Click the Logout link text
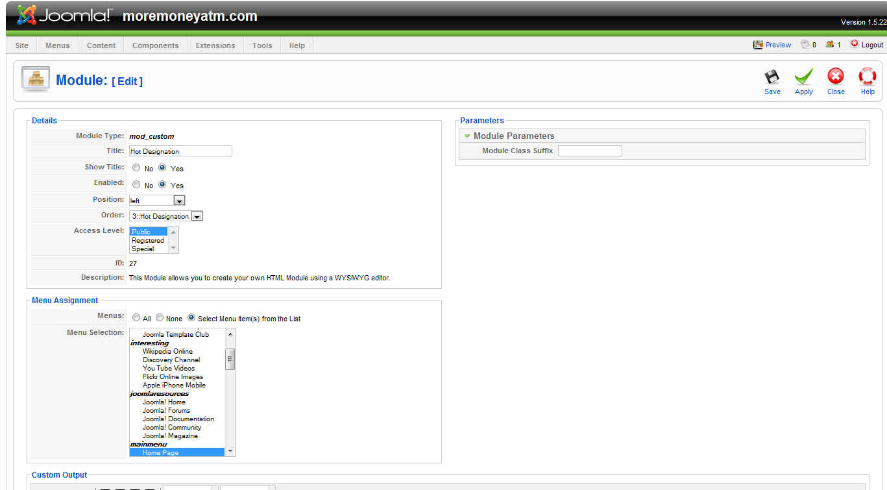The width and height of the screenshot is (887, 490). coord(873,45)
